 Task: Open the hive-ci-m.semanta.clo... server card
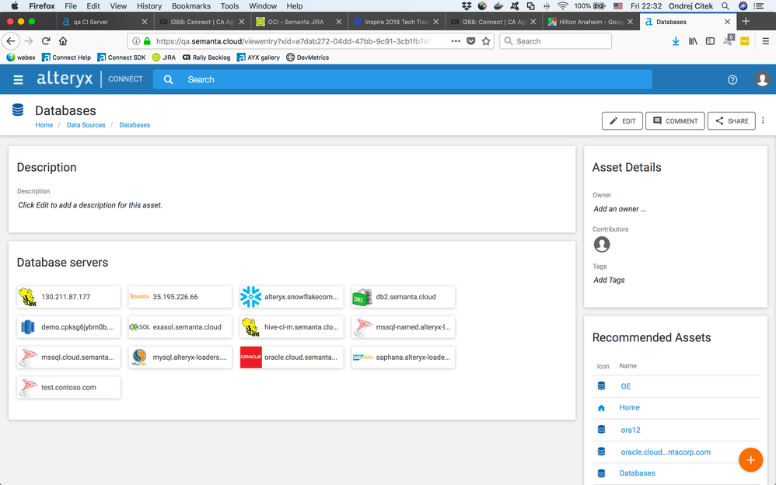point(292,327)
